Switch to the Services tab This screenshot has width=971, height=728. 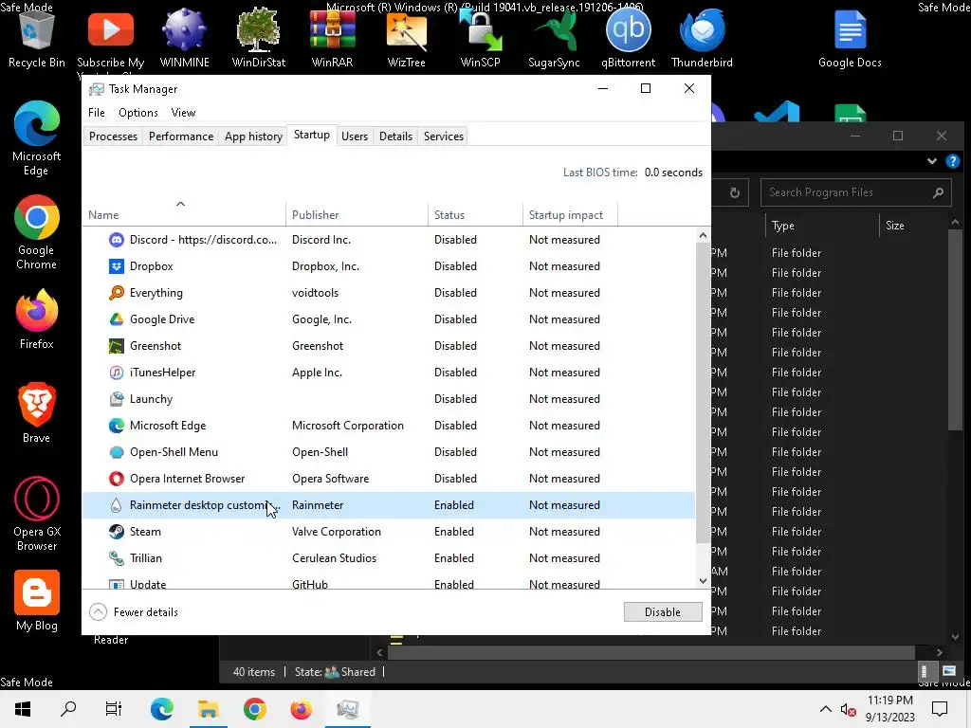click(444, 136)
